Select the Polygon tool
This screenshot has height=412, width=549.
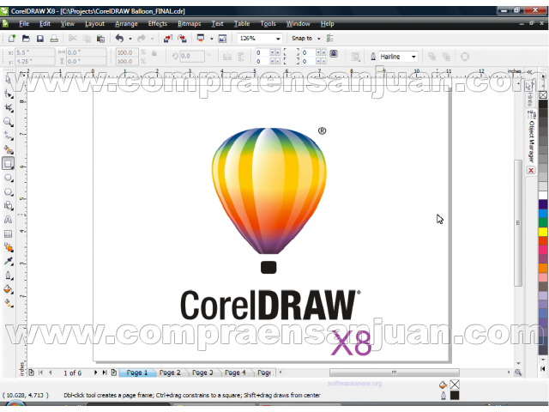(x=9, y=192)
